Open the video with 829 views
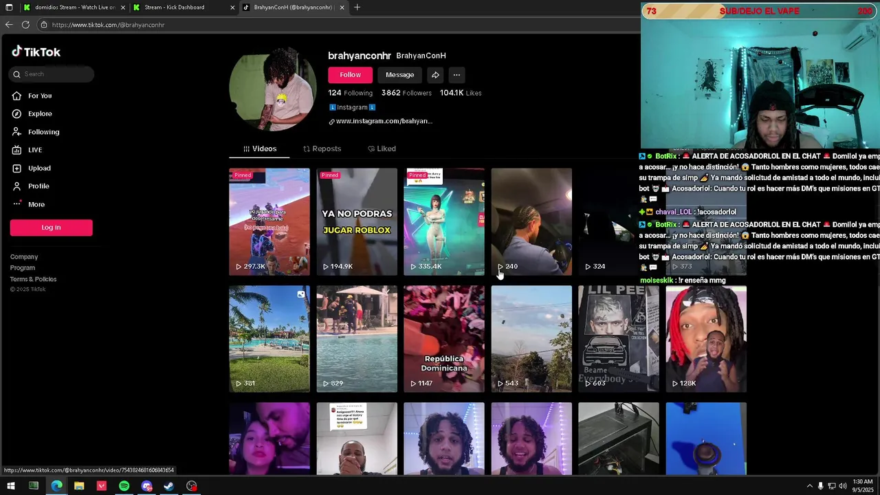Viewport: 880px width, 495px height. coord(357,339)
